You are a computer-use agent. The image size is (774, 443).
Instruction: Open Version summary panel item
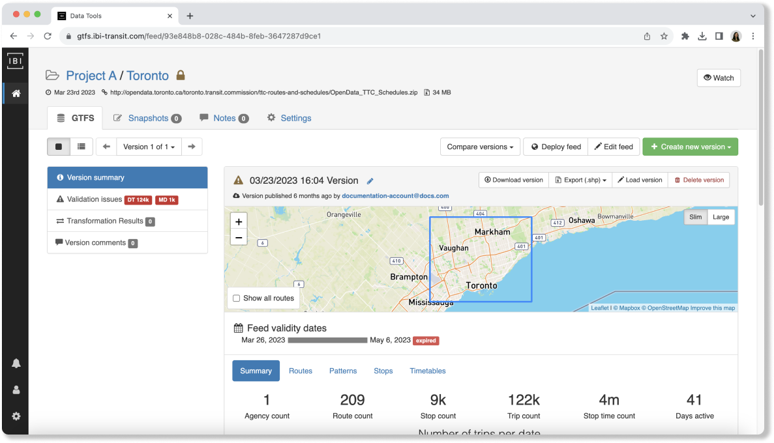(127, 178)
